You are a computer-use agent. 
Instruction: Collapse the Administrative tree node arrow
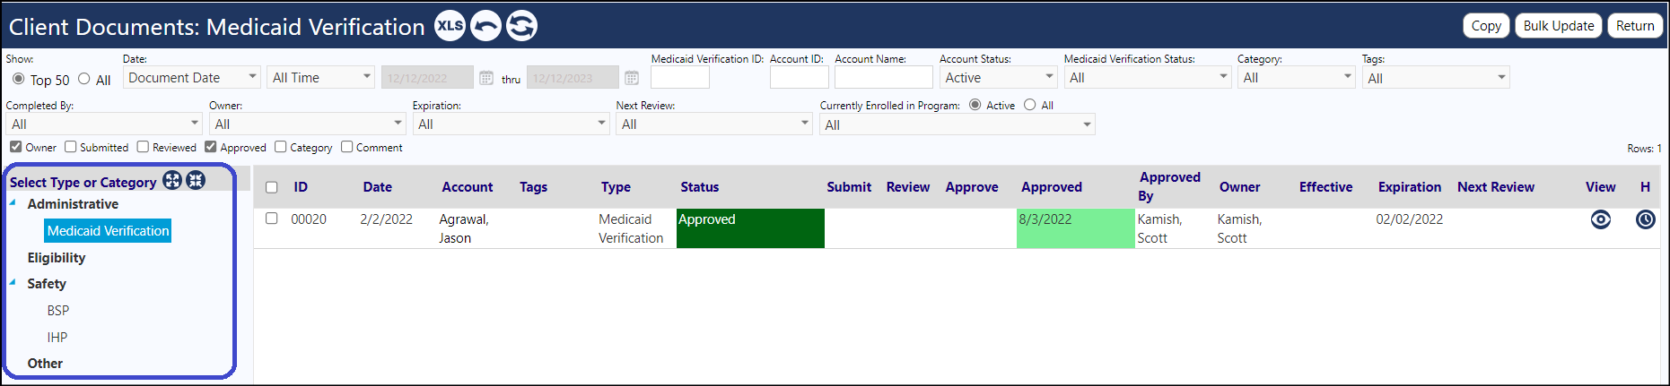tap(13, 202)
